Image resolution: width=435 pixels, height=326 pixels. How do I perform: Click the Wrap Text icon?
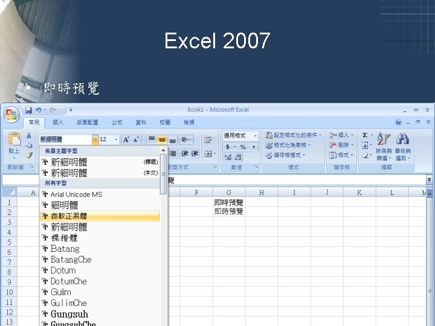(x=208, y=139)
